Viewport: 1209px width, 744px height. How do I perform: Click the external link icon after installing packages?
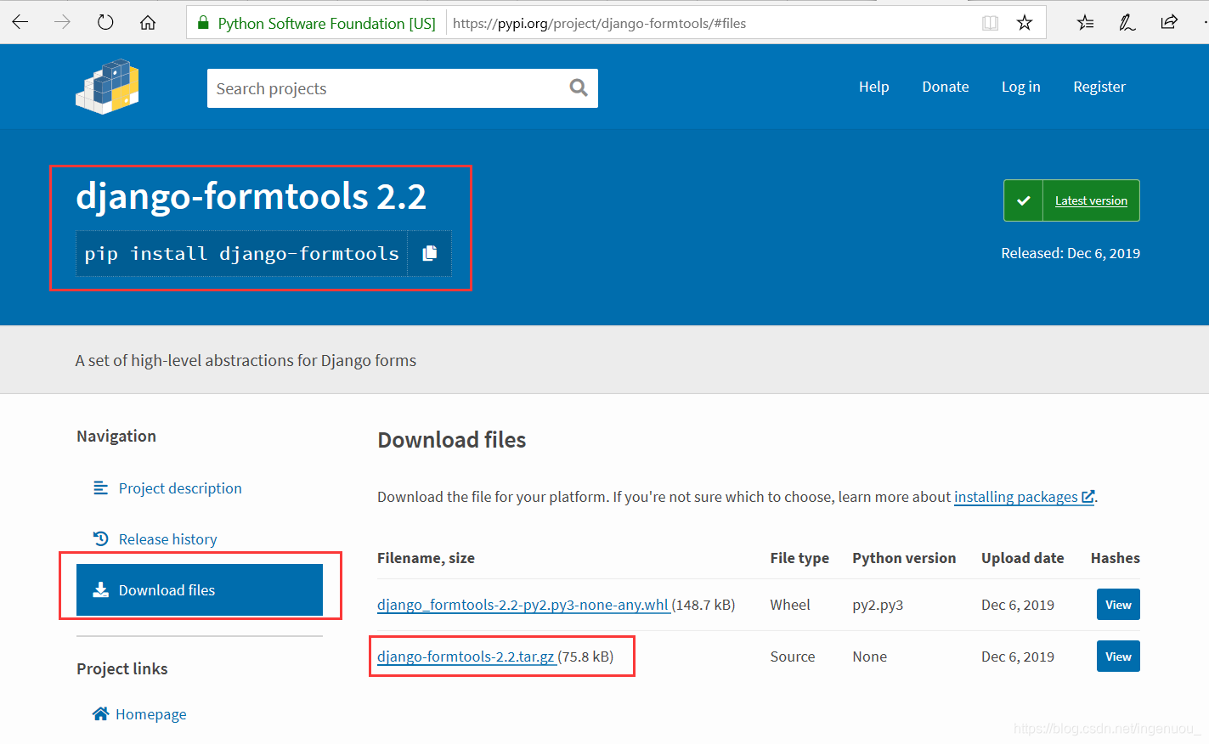[1088, 497]
